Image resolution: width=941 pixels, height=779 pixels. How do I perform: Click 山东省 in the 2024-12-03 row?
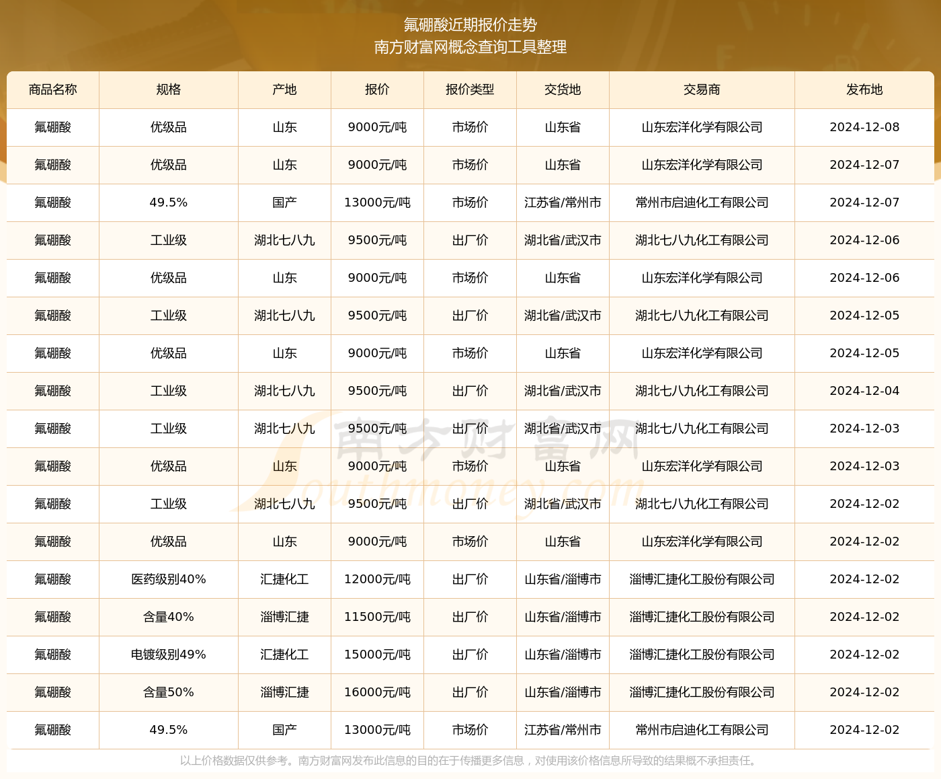click(563, 466)
